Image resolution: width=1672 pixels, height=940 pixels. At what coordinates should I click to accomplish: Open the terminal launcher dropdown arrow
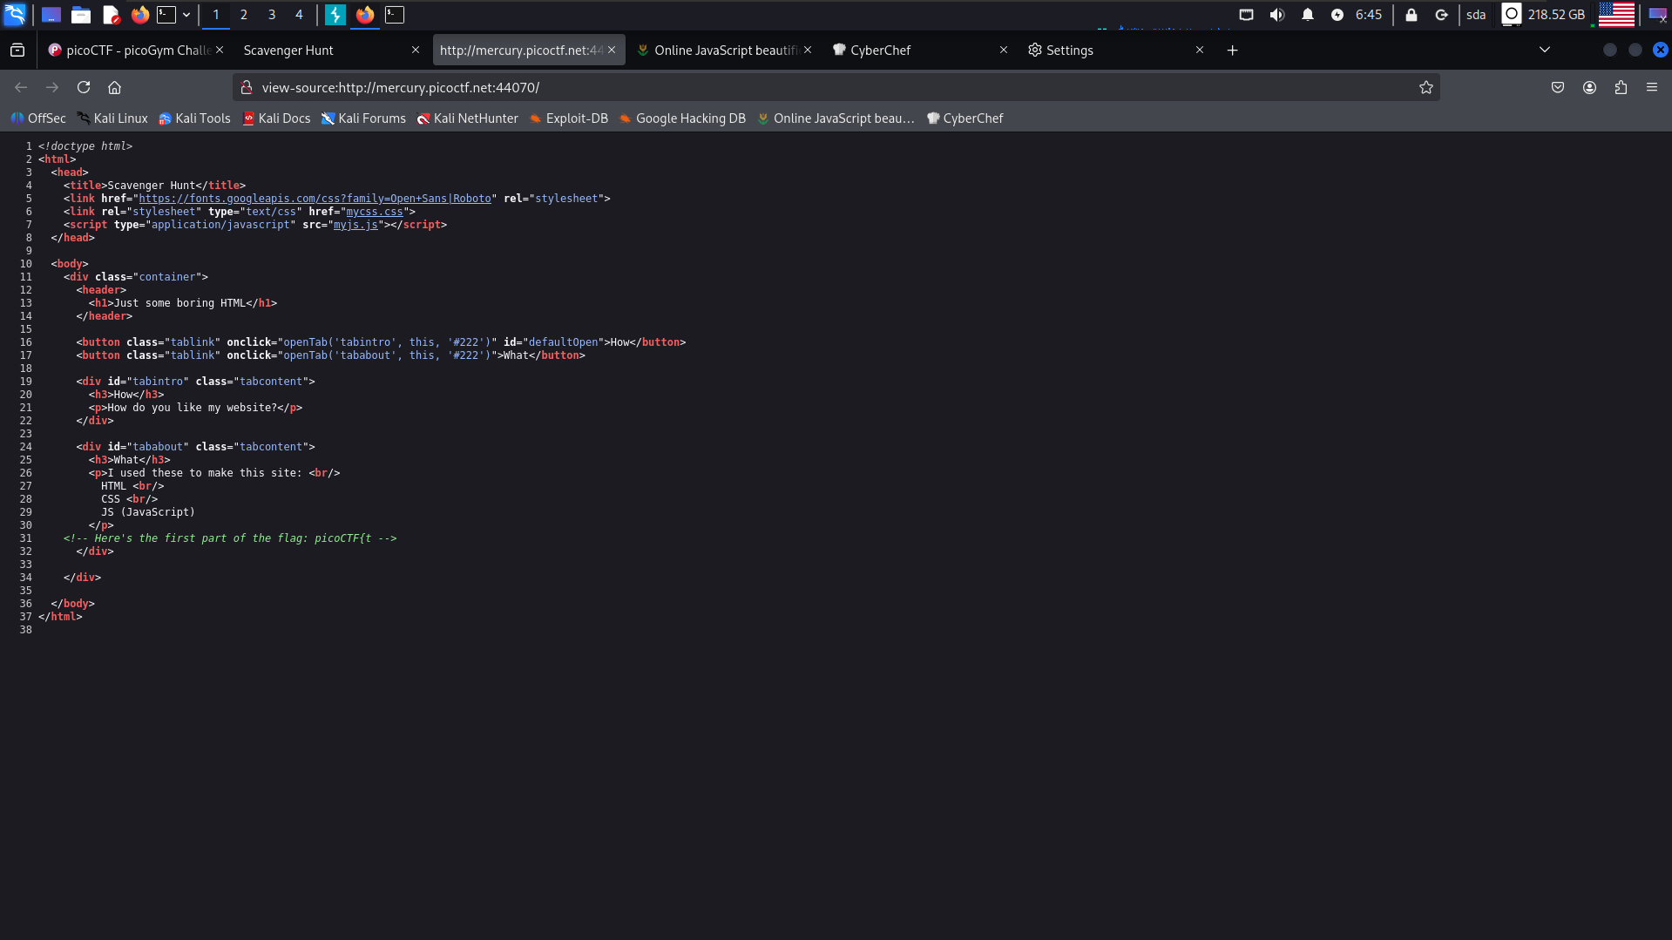click(186, 15)
